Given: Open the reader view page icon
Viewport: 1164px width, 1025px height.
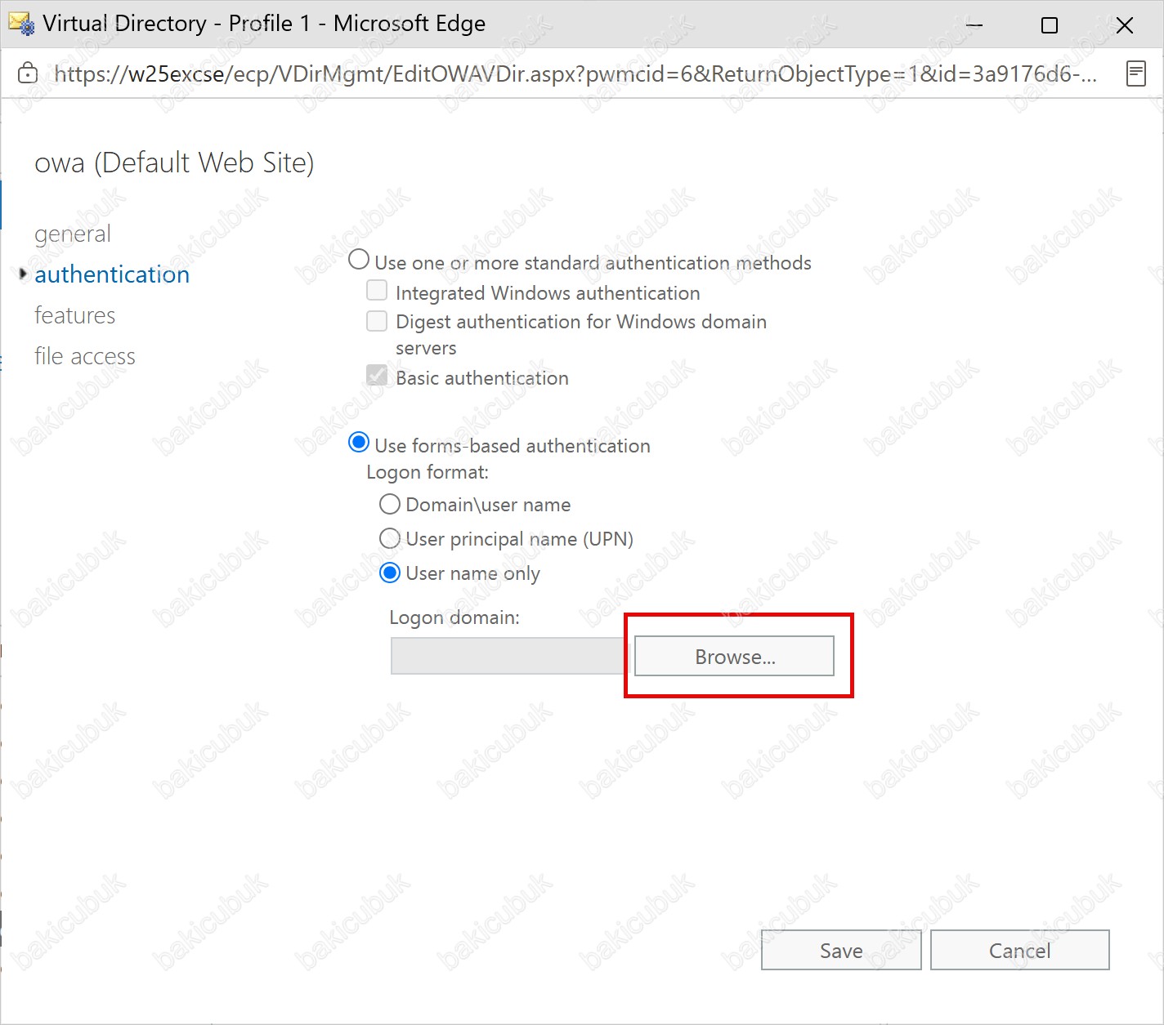Looking at the screenshot, I should pyautogui.click(x=1135, y=74).
